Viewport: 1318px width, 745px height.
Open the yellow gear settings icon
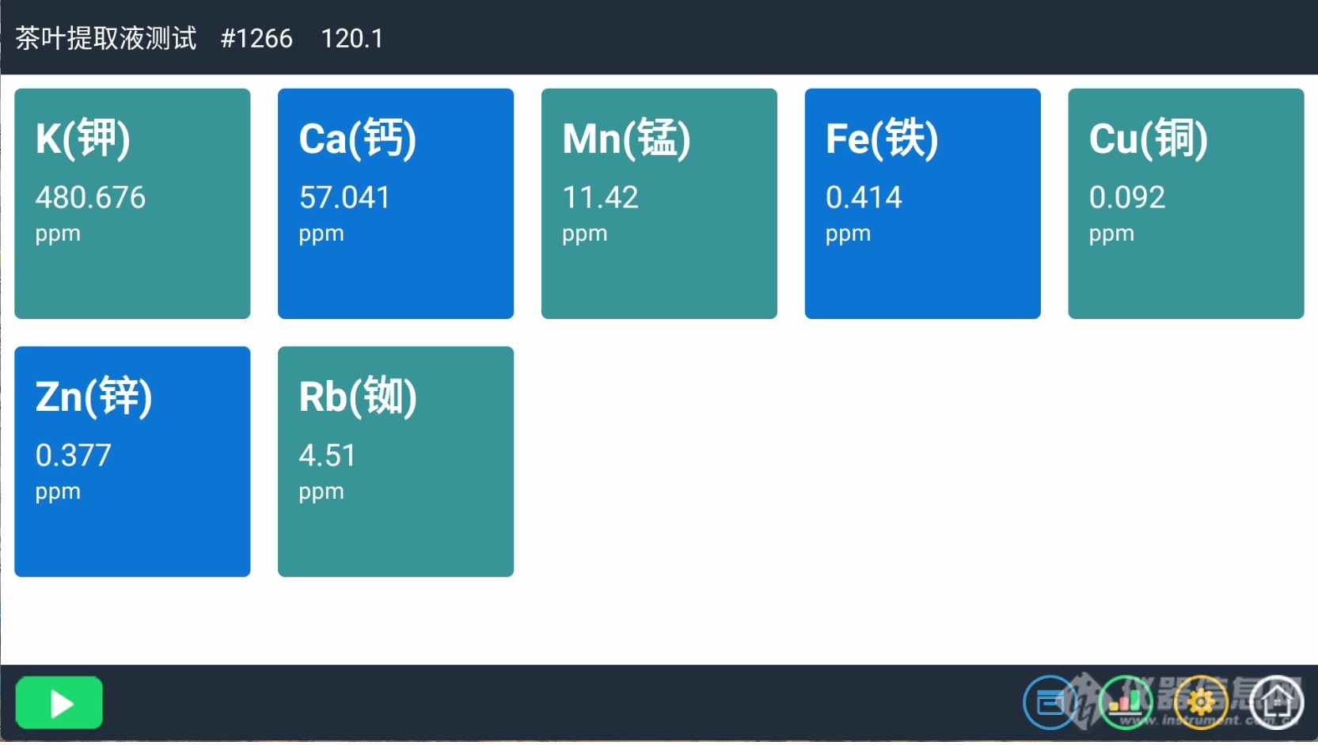click(x=1201, y=702)
